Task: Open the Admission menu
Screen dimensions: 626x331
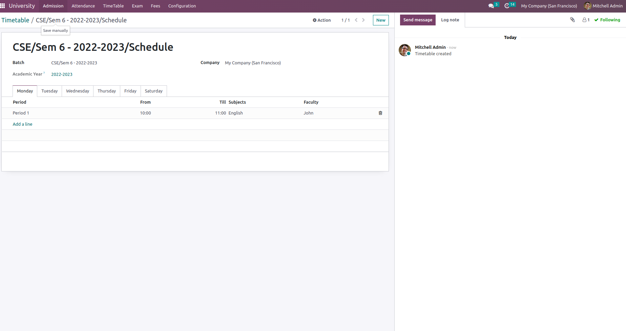Action: tap(53, 6)
